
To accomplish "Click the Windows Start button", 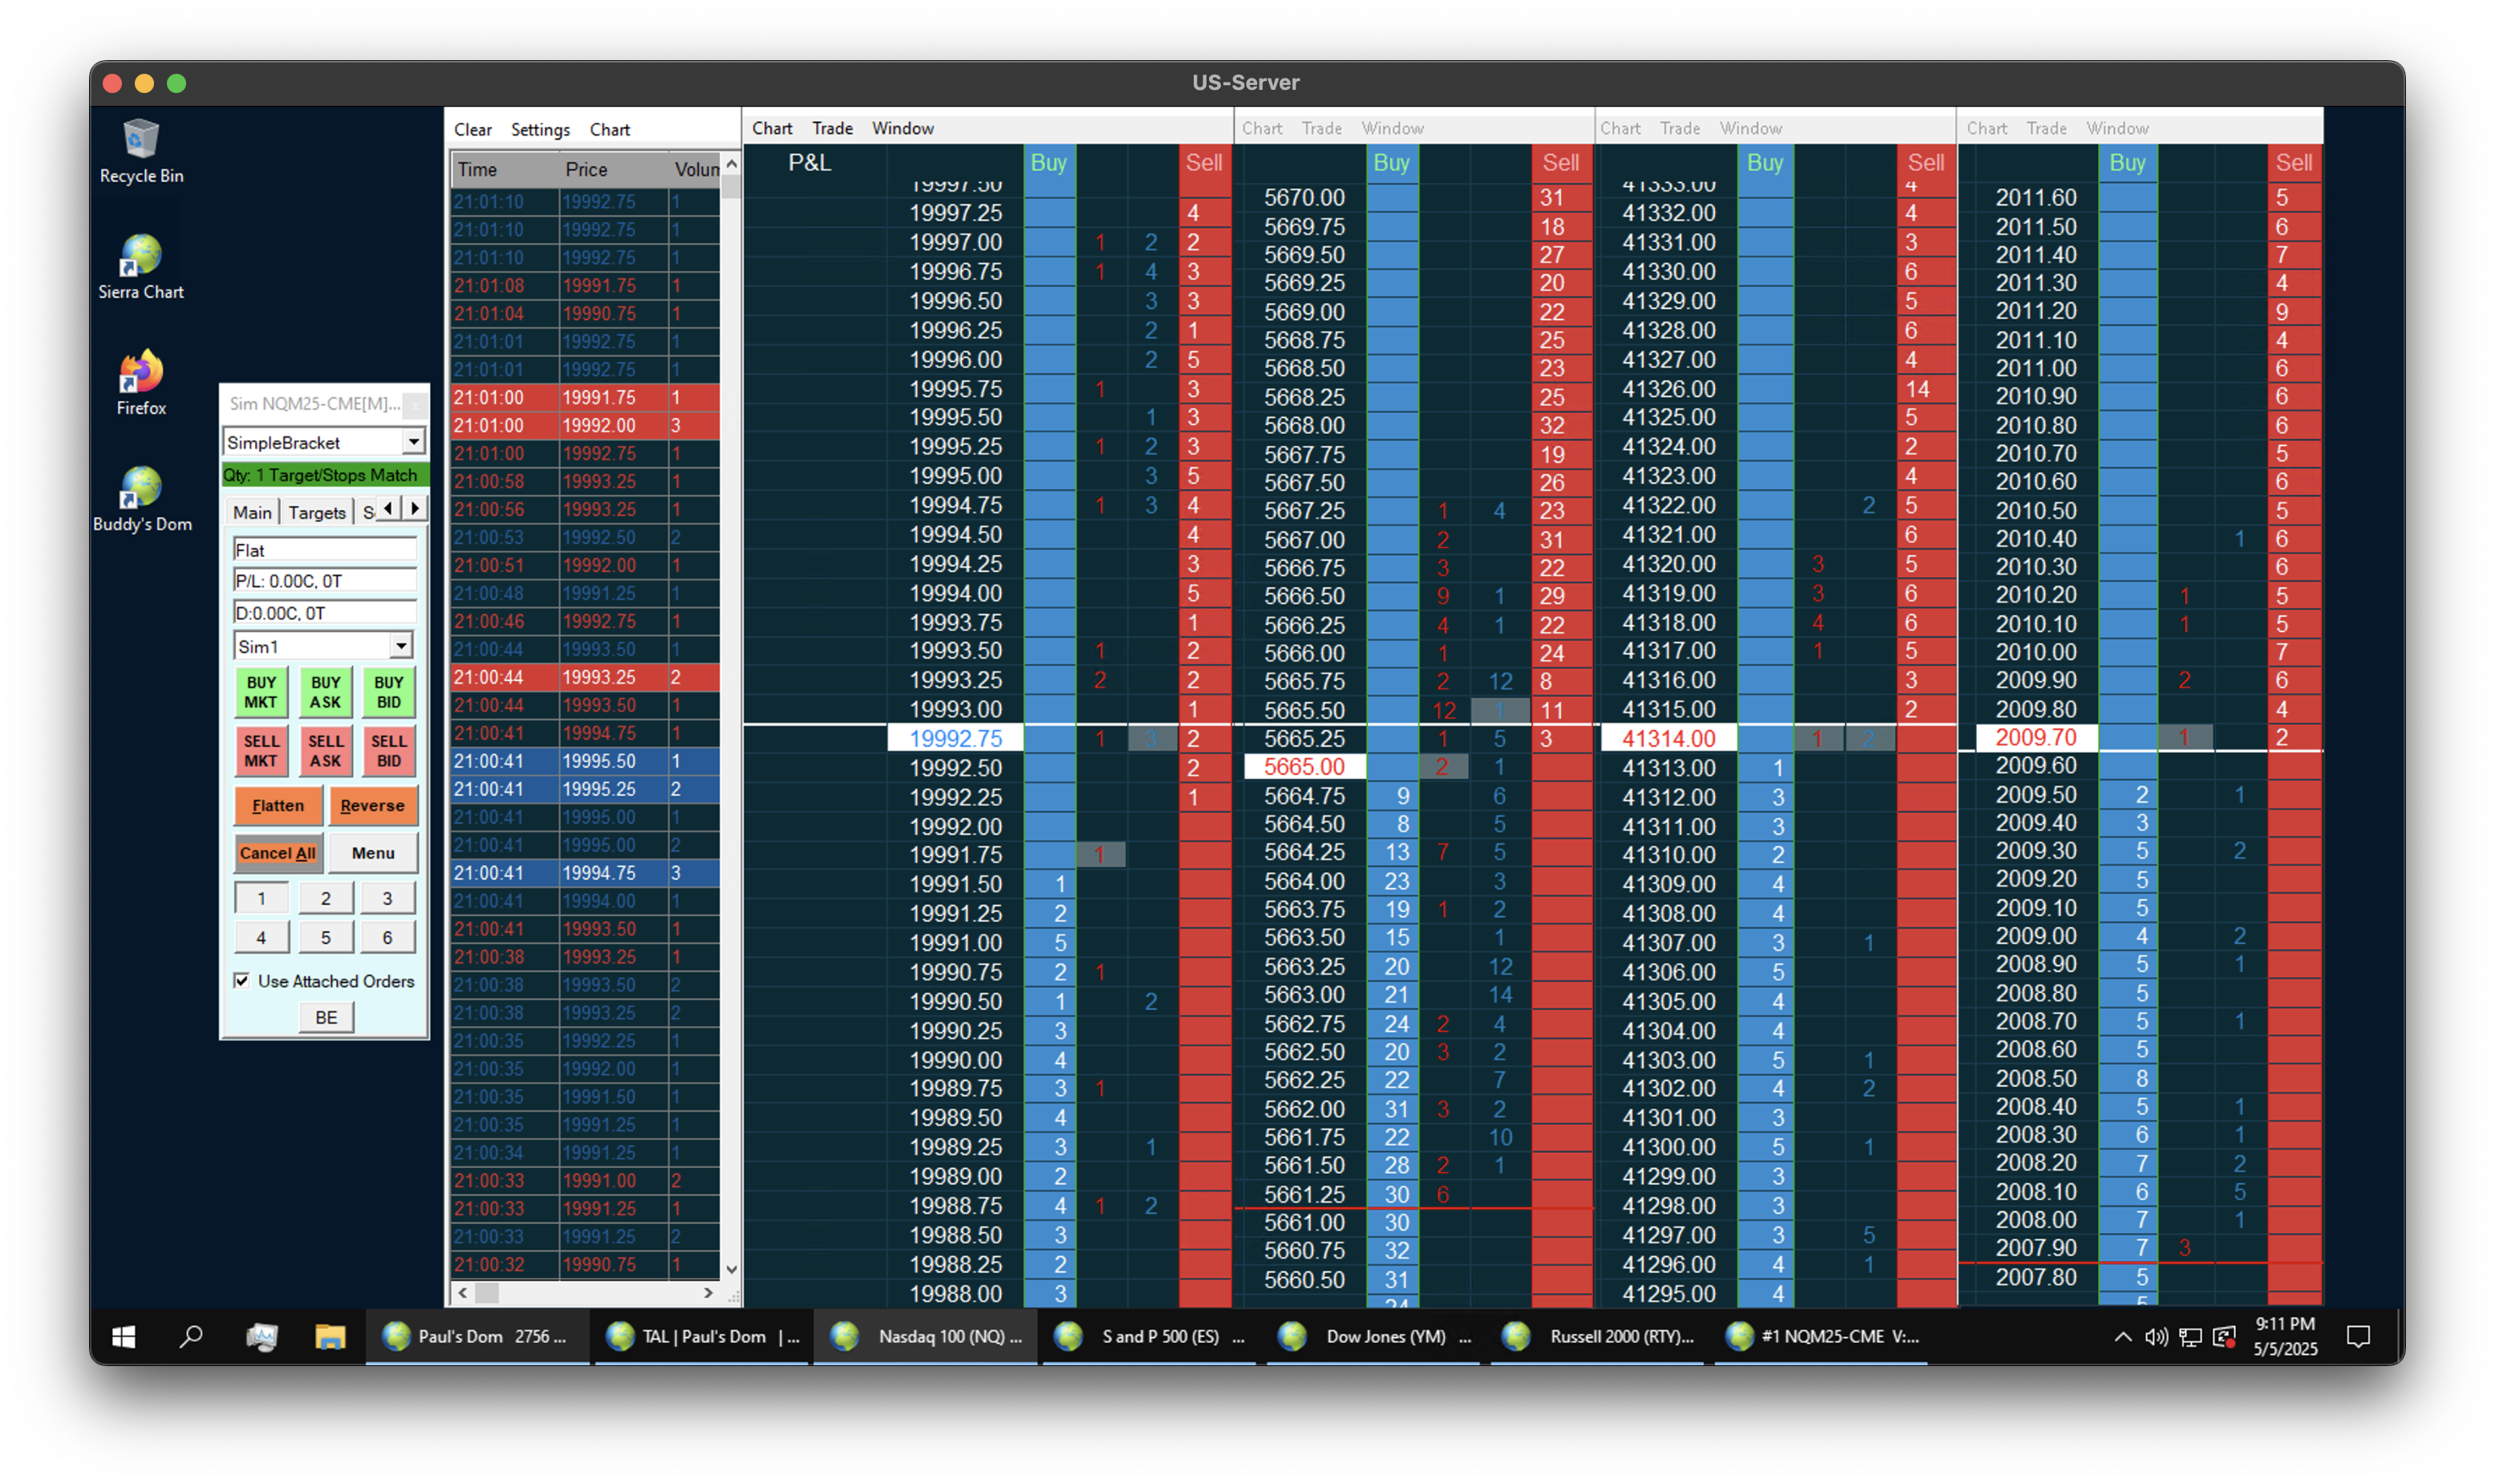I will coord(123,1337).
